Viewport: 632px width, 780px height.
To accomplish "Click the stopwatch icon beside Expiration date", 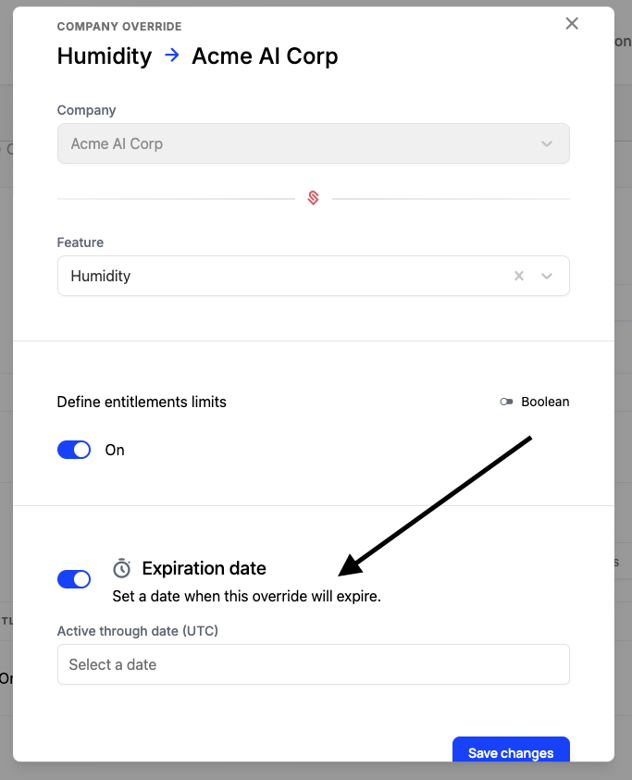I will [x=122, y=568].
